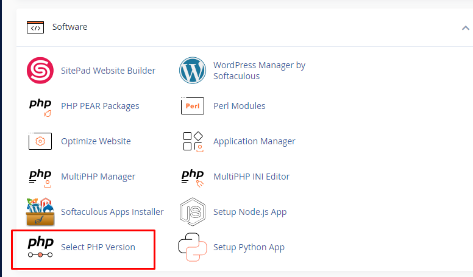The image size is (473, 277).
Task: Click the MultiPHP Manager icon
Action: point(40,178)
